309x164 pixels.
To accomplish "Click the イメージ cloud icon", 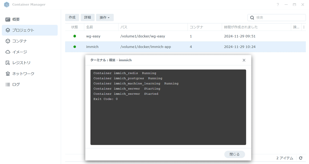I will tap(8, 52).
